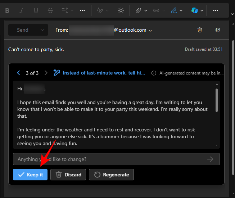
Task: View AI-generated content info icon
Action: click(154, 73)
